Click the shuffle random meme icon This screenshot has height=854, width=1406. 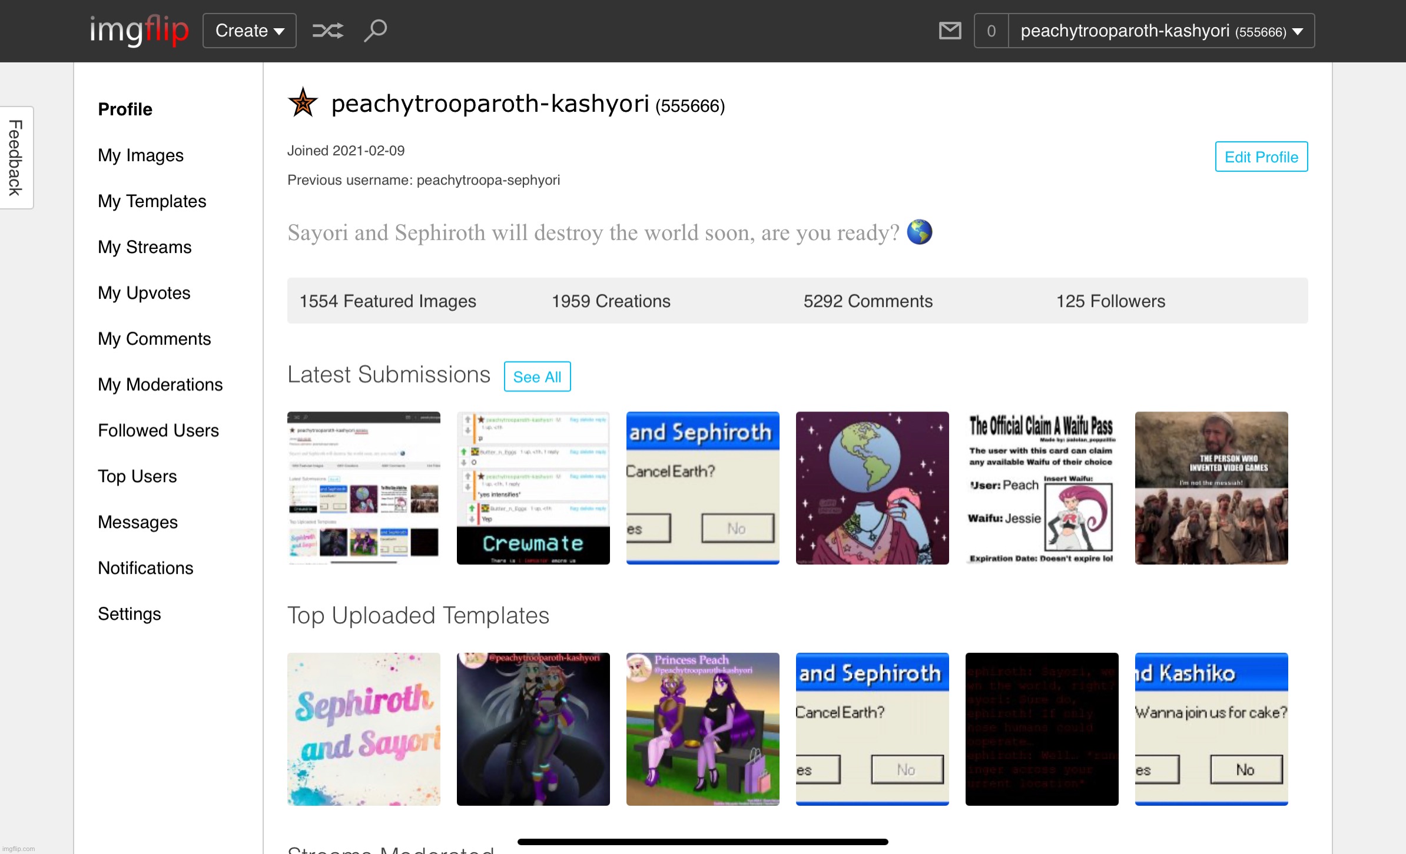[x=327, y=31]
